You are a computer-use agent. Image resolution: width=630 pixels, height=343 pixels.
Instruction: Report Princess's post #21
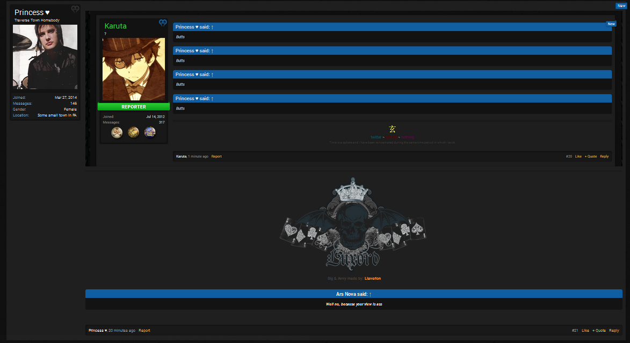pos(144,331)
